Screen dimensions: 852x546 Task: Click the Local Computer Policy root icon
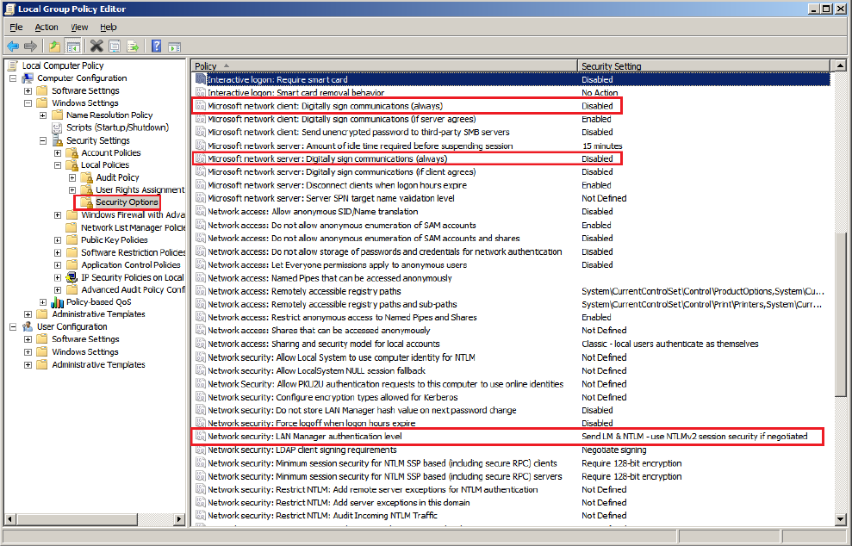(x=13, y=65)
